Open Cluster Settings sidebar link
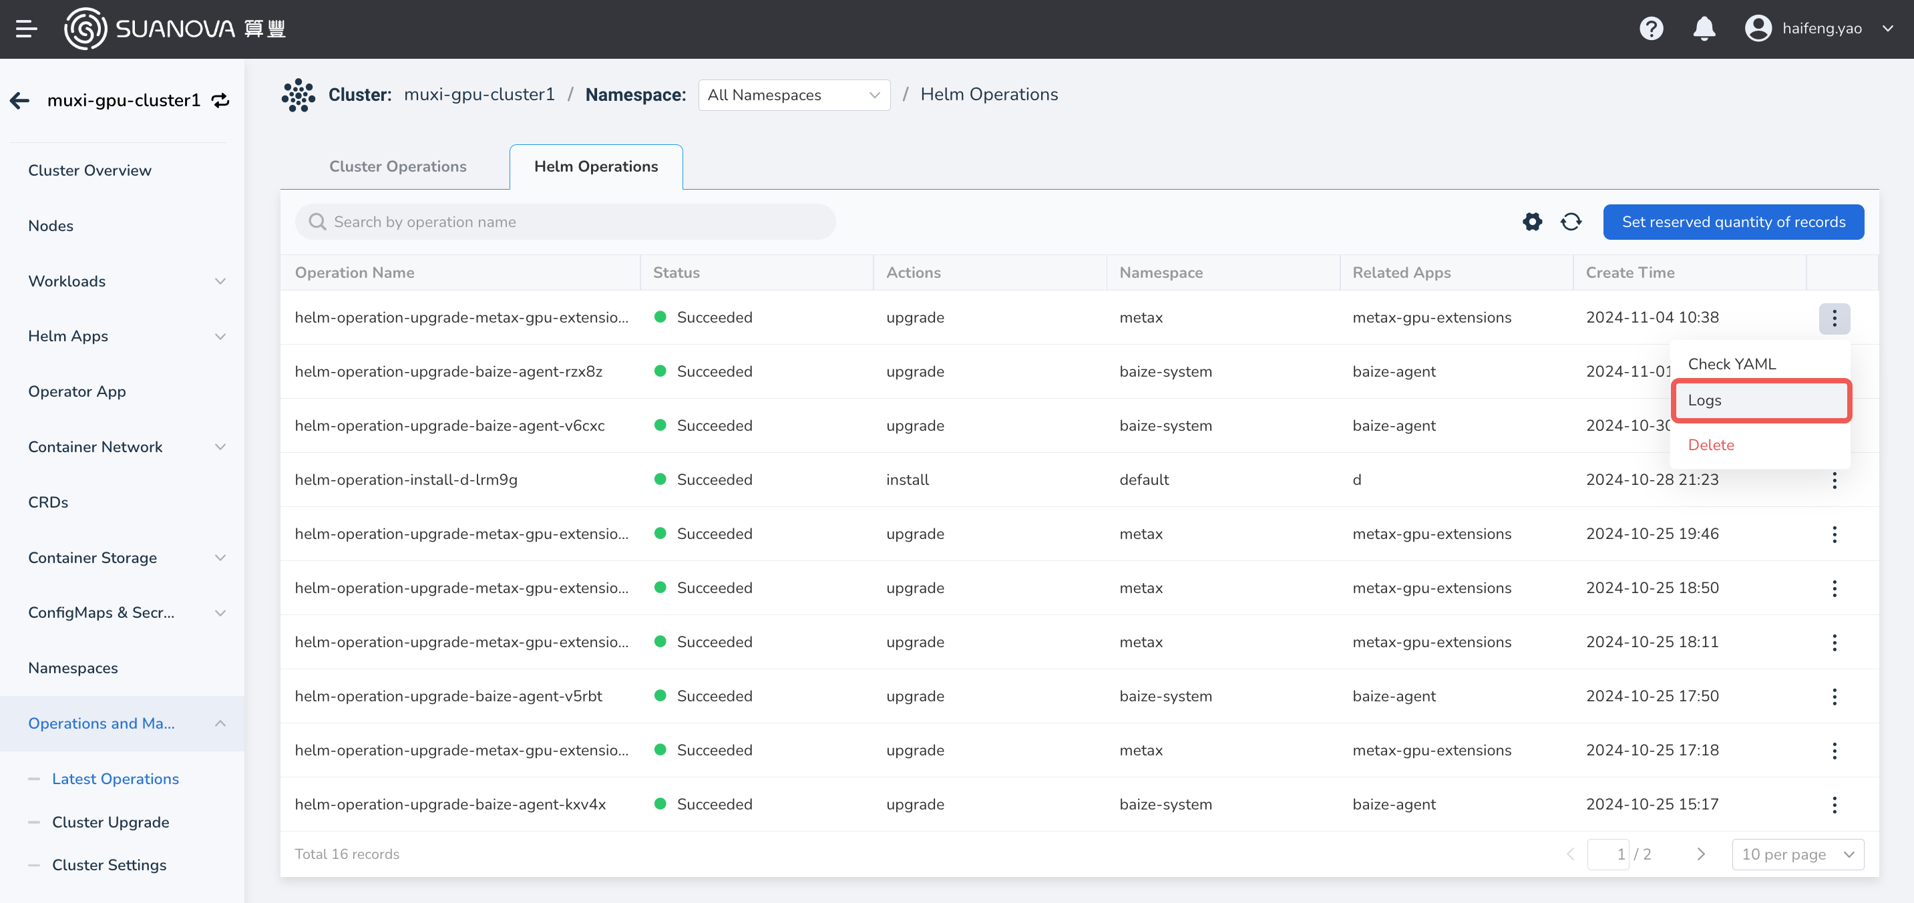Viewport: 1914px width, 903px height. (x=110, y=865)
